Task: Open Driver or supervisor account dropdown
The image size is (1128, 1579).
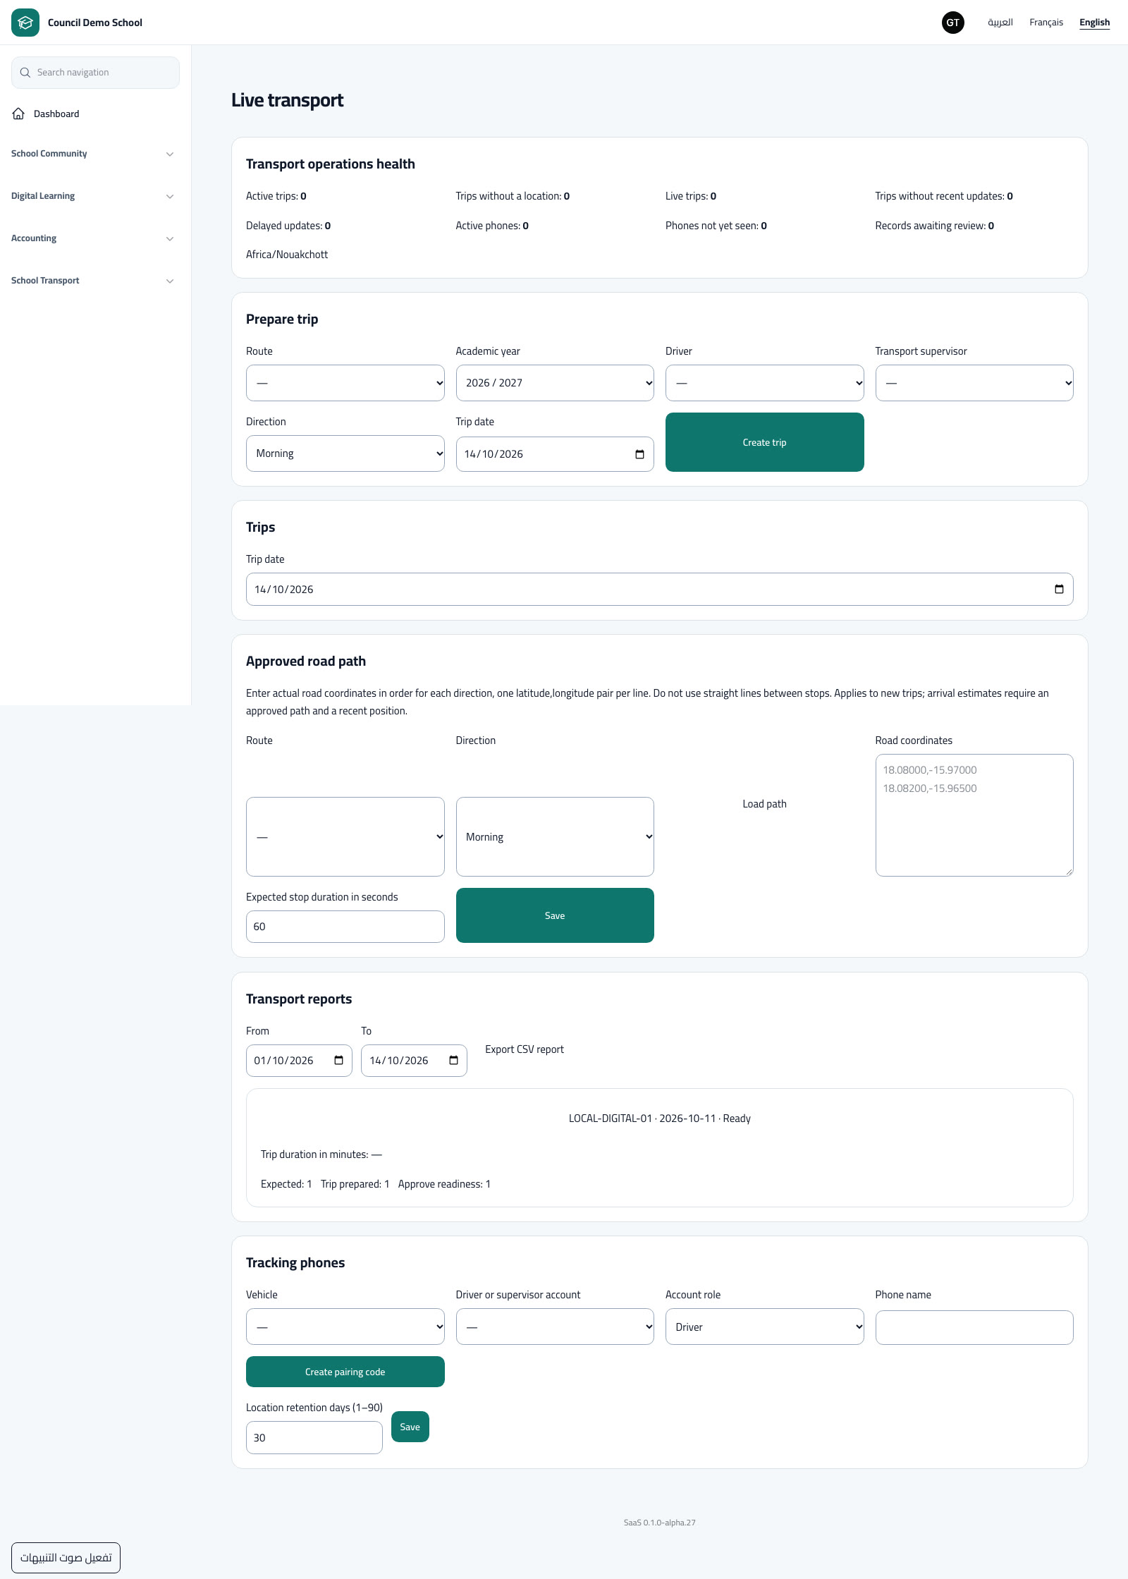Action: [555, 1327]
